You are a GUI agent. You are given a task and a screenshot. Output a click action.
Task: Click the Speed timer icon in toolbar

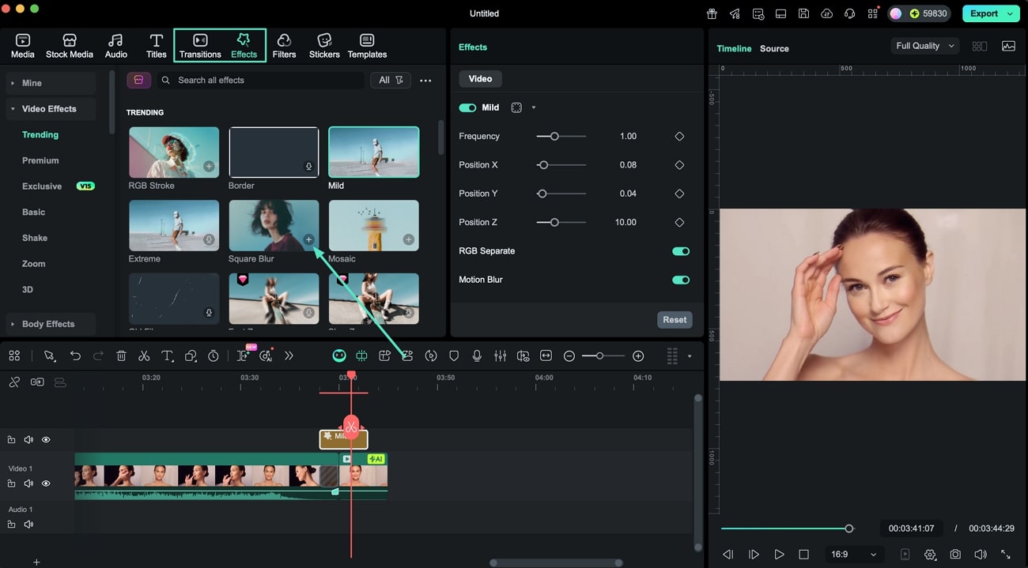(x=213, y=355)
